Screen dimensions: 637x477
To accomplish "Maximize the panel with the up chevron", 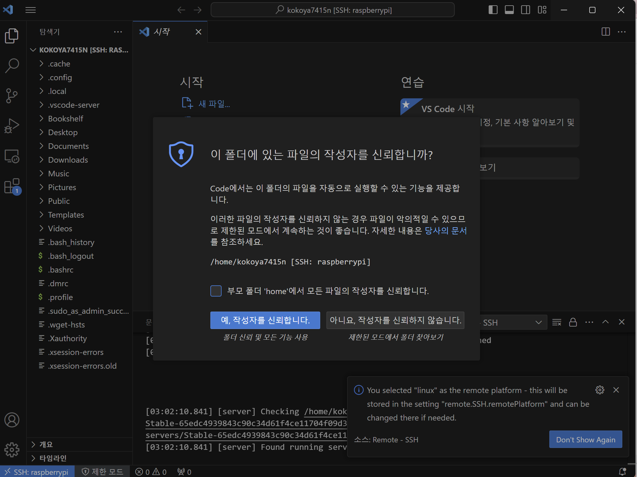I will point(605,322).
